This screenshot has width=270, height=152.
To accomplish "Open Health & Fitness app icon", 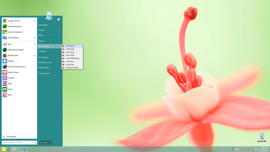I will coord(5,72).
